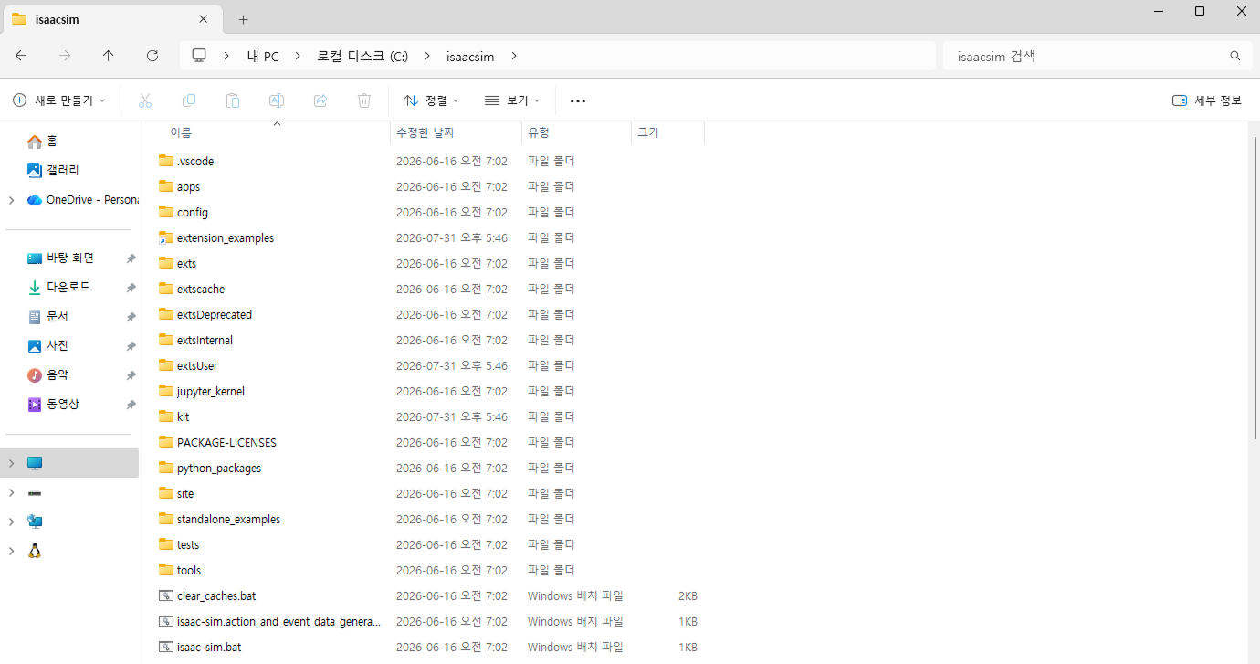The height and width of the screenshot is (664, 1260).
Task: Toggle the Details pane (세부 정보)
Action: tap(1206, 100)
